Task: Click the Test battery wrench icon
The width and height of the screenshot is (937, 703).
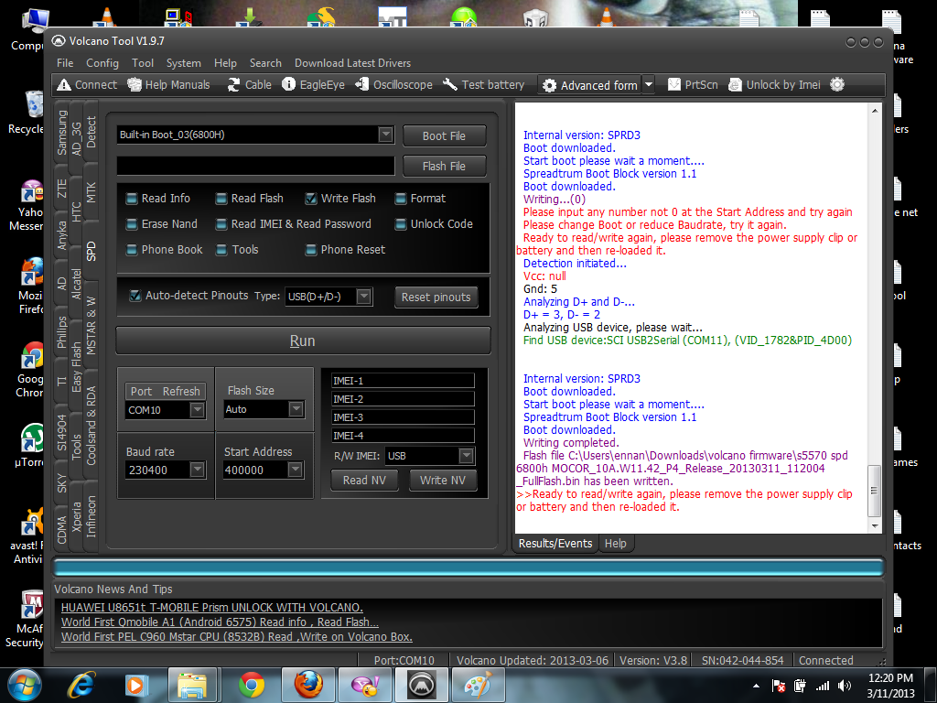Action: point(450,85)
